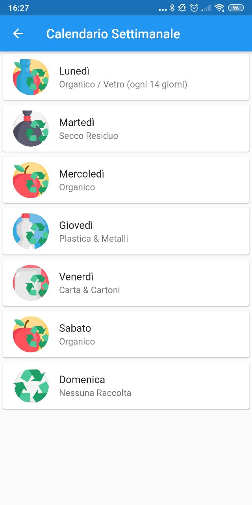Tap the back arrow icon
Image resolution: width=252 pixels, height=505 pixels.
click(x=18, y=34)
